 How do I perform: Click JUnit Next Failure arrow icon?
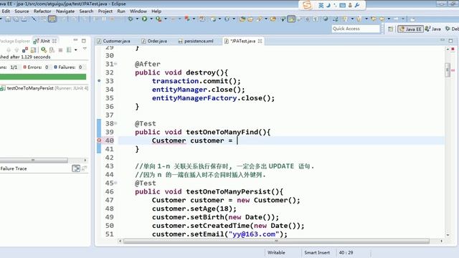9,49
